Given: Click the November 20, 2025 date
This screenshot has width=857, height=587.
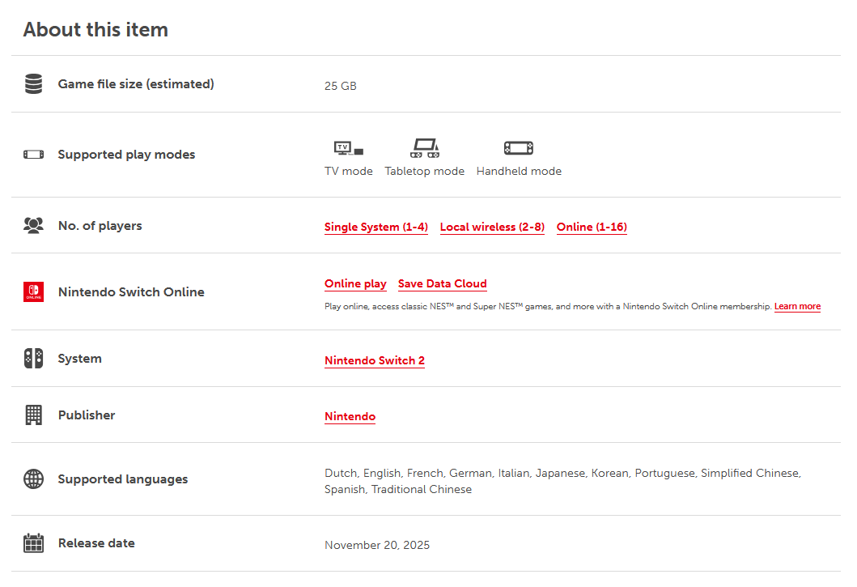Looking at the screenshot, I should click(377, 545).
